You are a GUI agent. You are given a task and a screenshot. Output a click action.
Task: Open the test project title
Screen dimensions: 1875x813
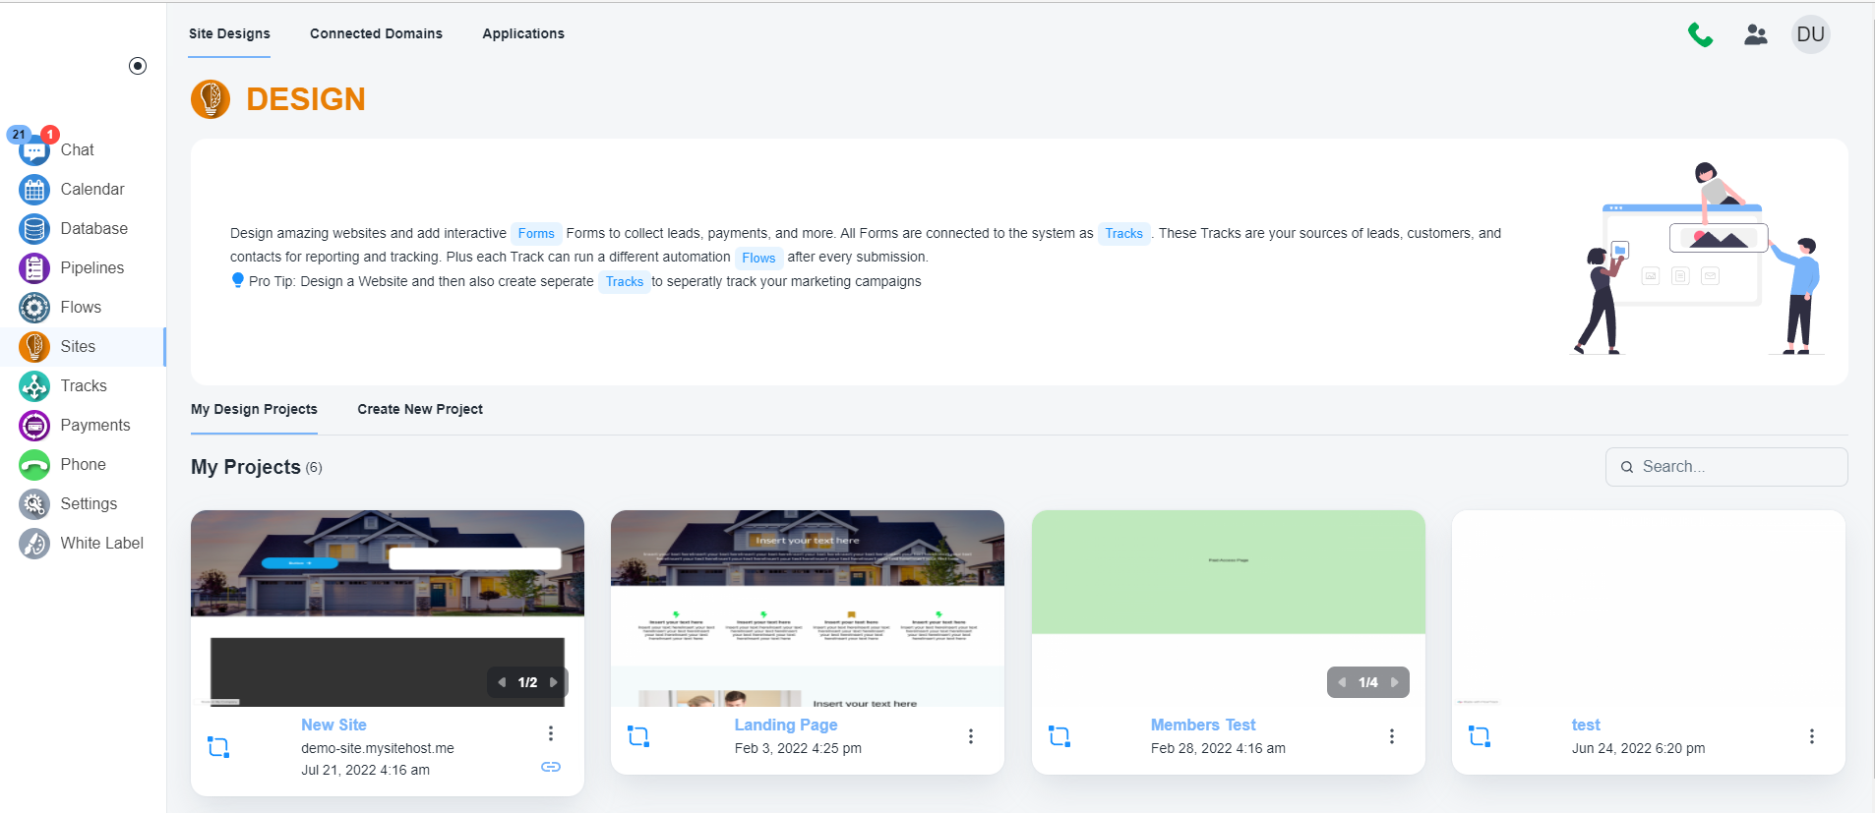coord(1586,725)
